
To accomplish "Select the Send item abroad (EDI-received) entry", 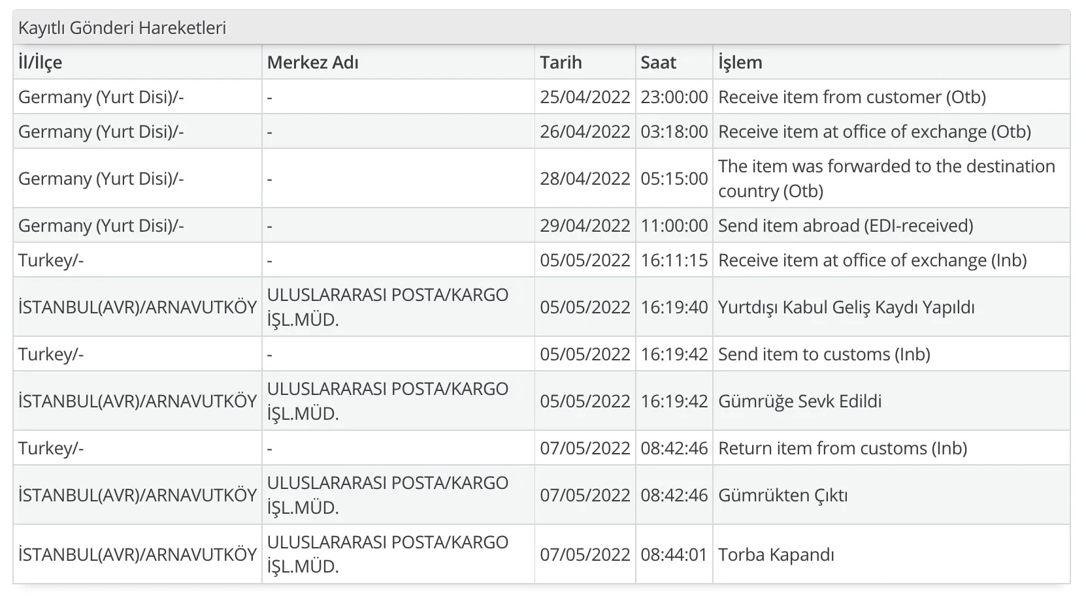I will tap(846, 226).
